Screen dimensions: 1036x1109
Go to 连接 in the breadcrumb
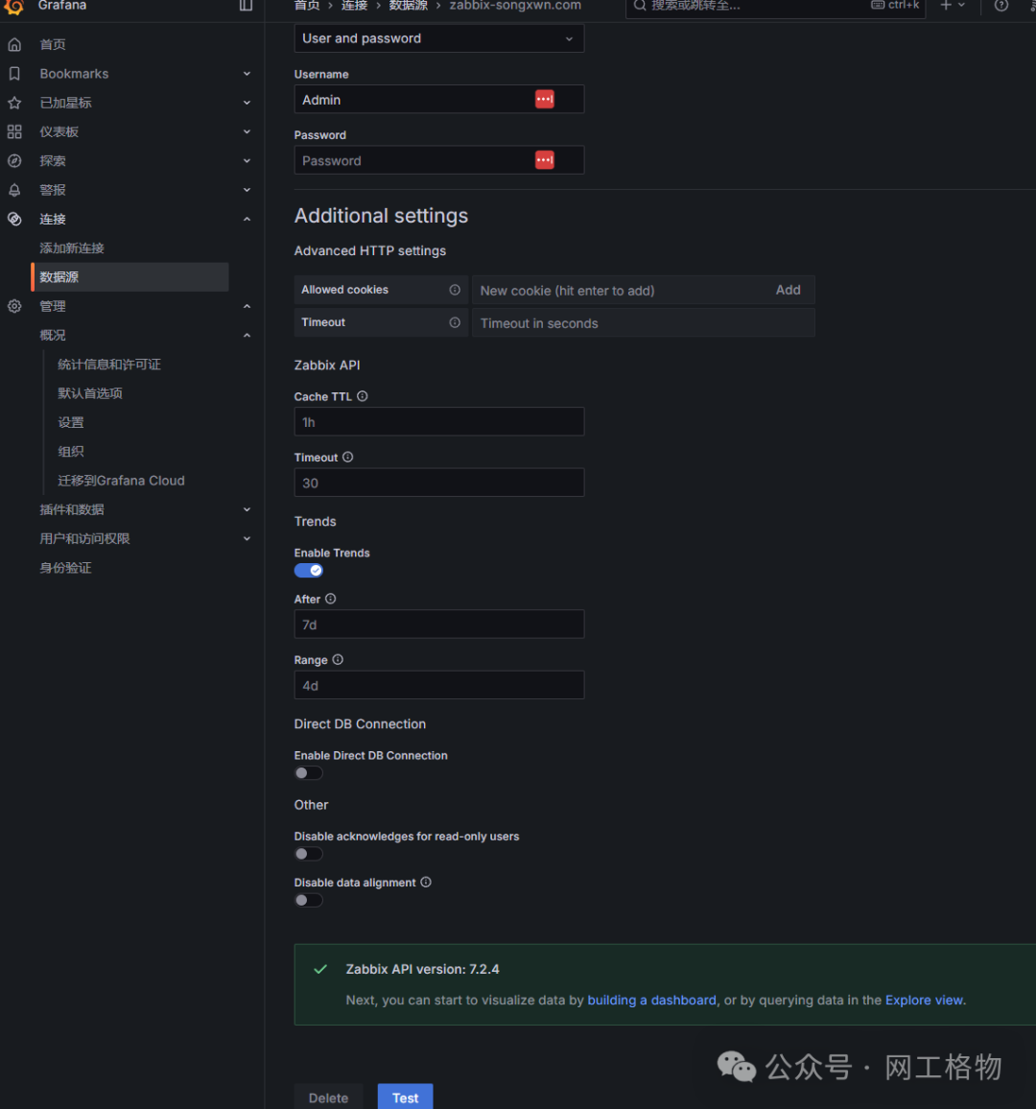pyautogui.click(x=354, y=6)
